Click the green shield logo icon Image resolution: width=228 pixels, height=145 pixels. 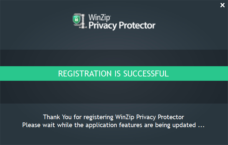pyautogui.click(x=77, y=21)
